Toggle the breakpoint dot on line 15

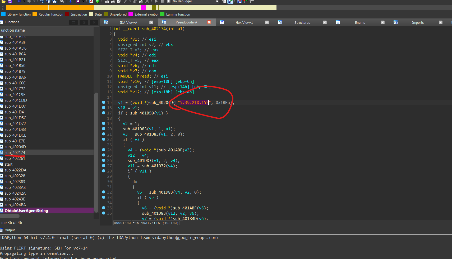pyautogui.click(x=104, y=102)
